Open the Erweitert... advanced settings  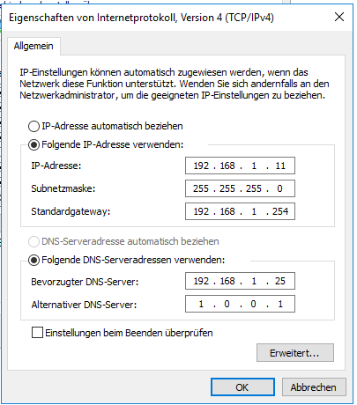tap(295, 353)
